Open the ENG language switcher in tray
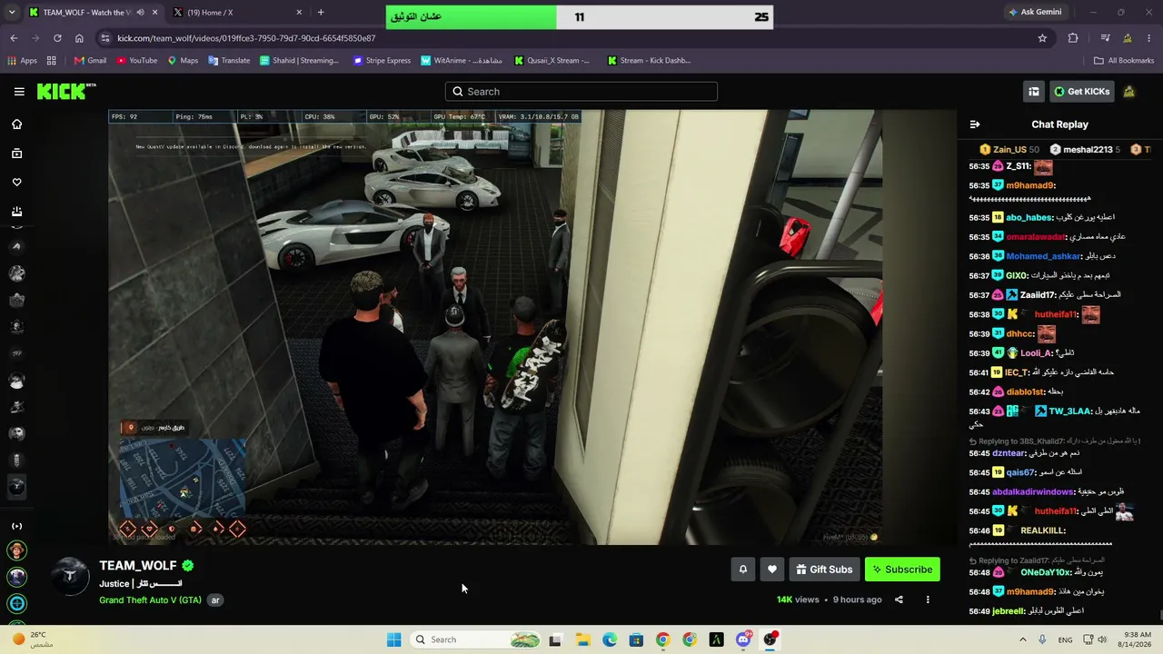This screenshot has width=1163, height=654. tap(1065, 639)
